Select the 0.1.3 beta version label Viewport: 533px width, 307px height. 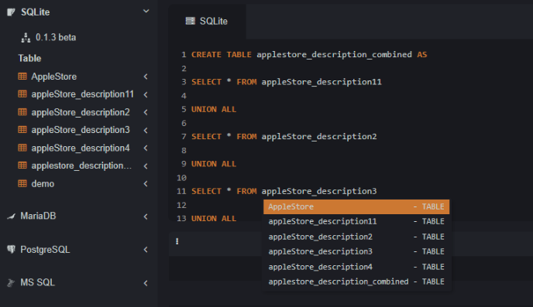click(x=56, y=37)
